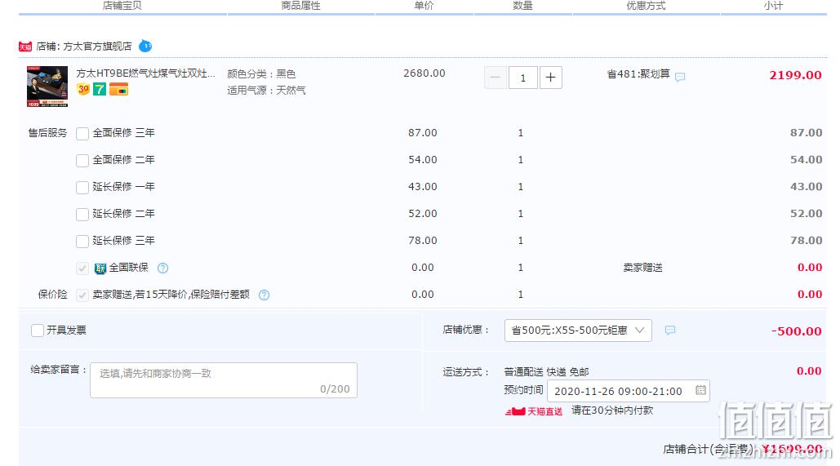
Task: Click the green 7-day return badge
Action: 100,89
